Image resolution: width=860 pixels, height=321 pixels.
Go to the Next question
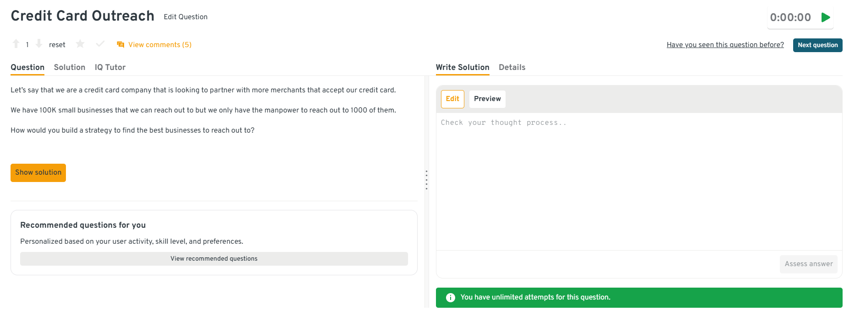817,45
